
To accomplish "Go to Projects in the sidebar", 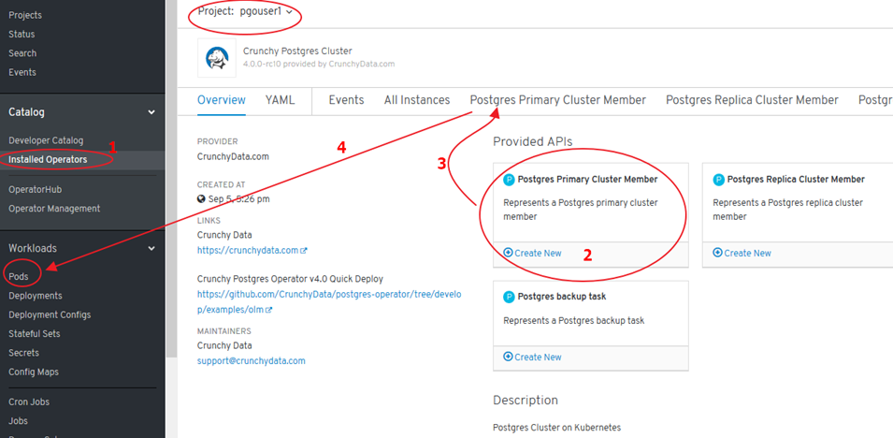I will coord(25,15).
